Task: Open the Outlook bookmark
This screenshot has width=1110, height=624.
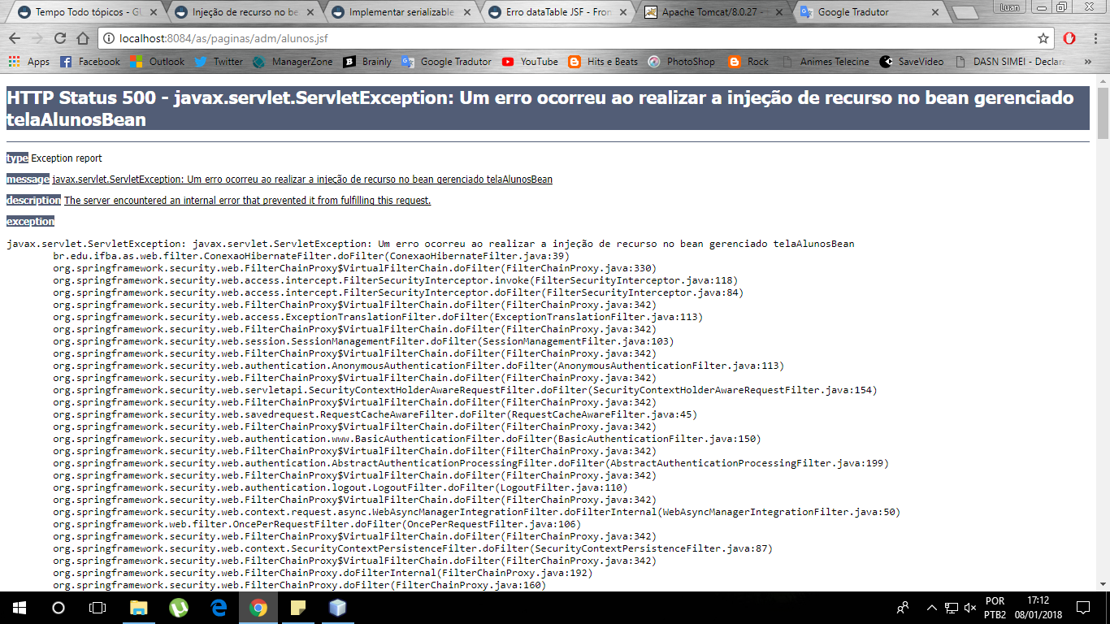Action: point(157,62)
